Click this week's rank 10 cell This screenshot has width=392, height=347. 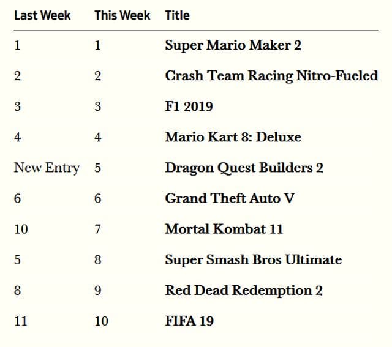pyautogui.click(x=101, y=321)
